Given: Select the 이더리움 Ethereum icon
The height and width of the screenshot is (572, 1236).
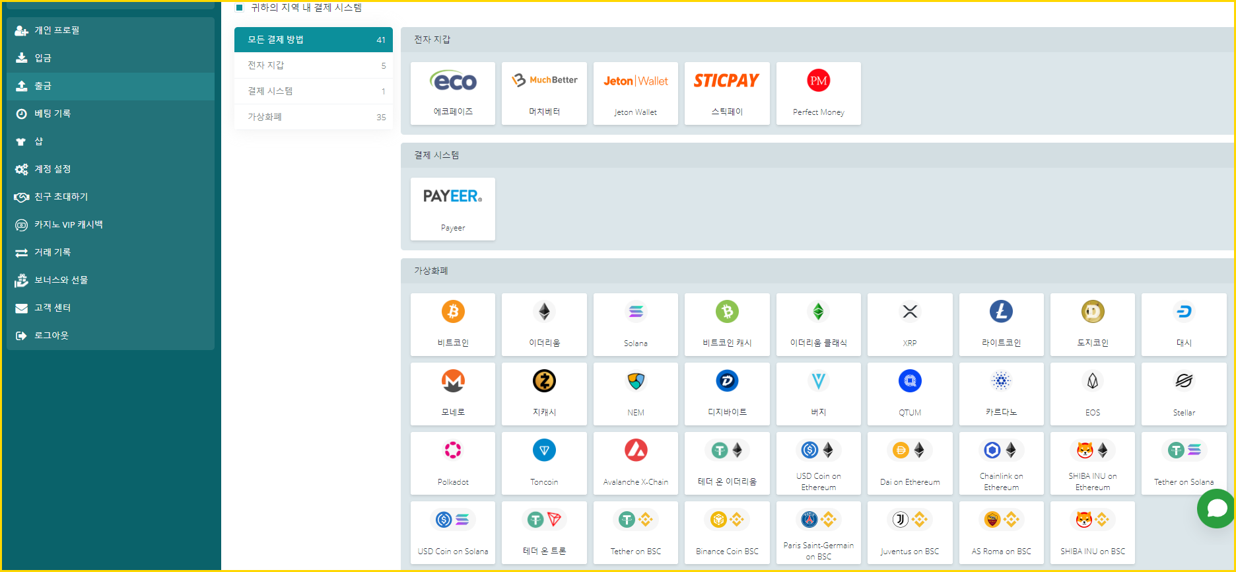Looking at the screenshot, I should click(x=544, y=312).
